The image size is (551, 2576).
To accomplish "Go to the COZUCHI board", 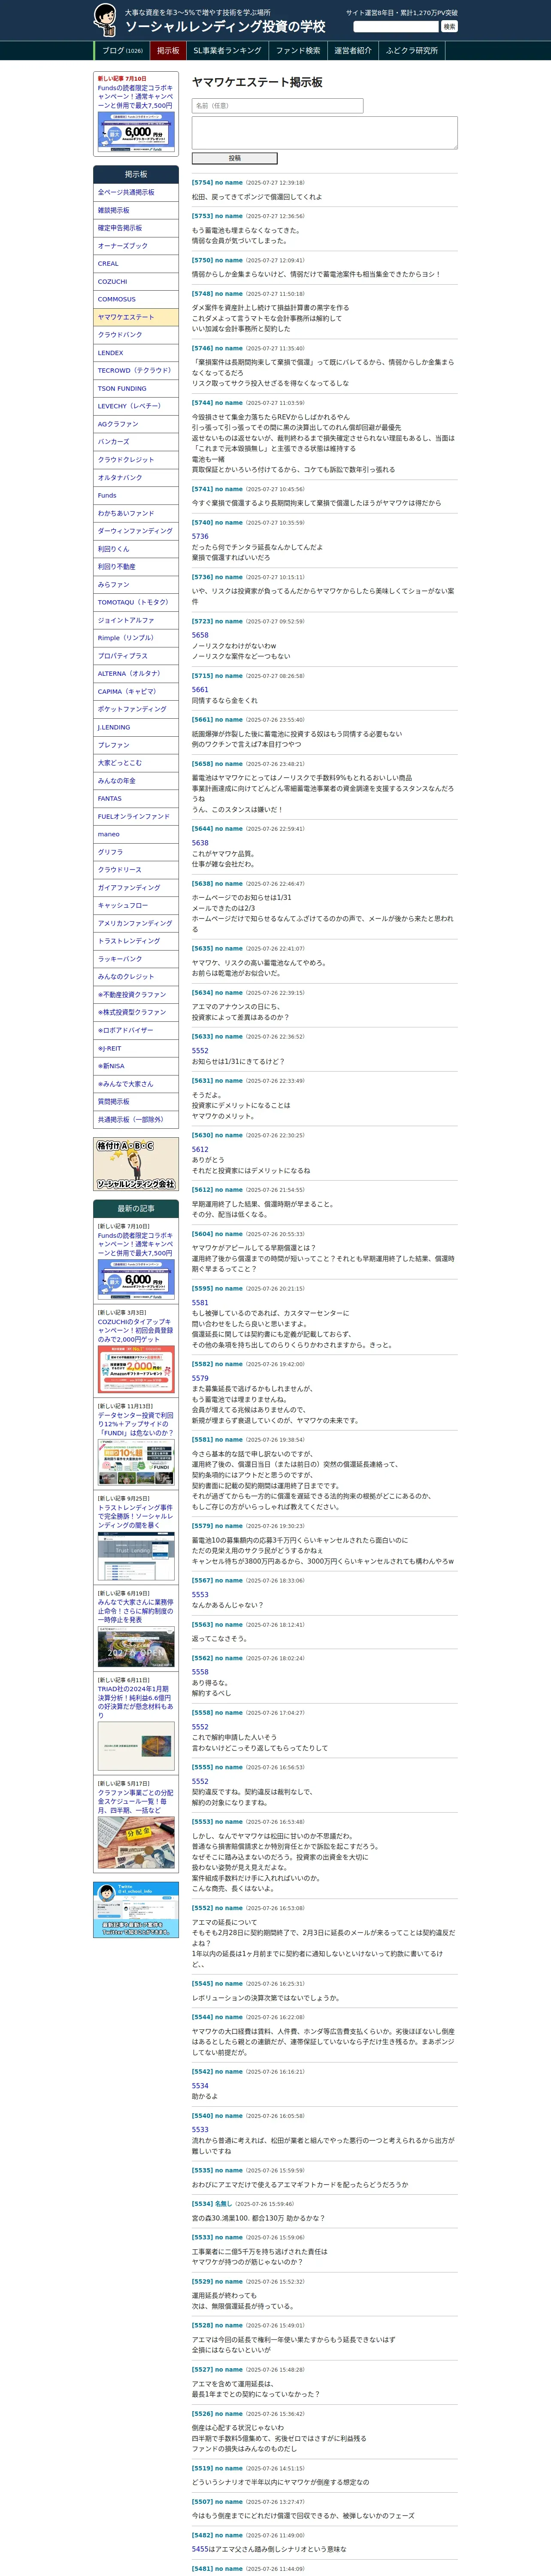I will [x=136, y=282].
